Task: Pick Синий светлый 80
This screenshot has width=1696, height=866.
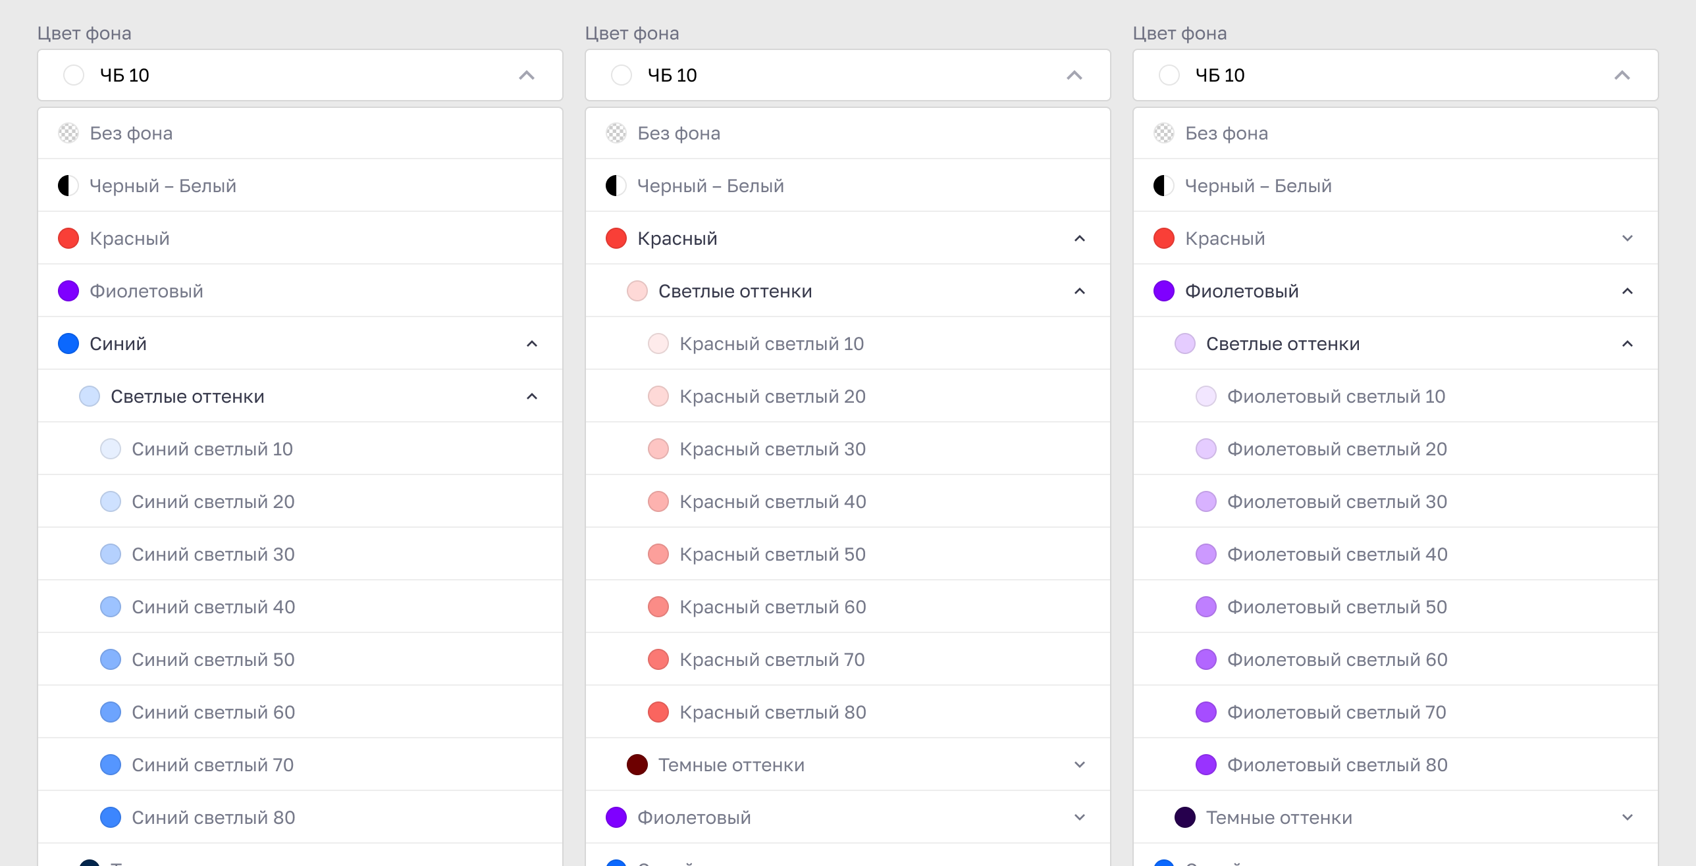Action: (300, 817)
